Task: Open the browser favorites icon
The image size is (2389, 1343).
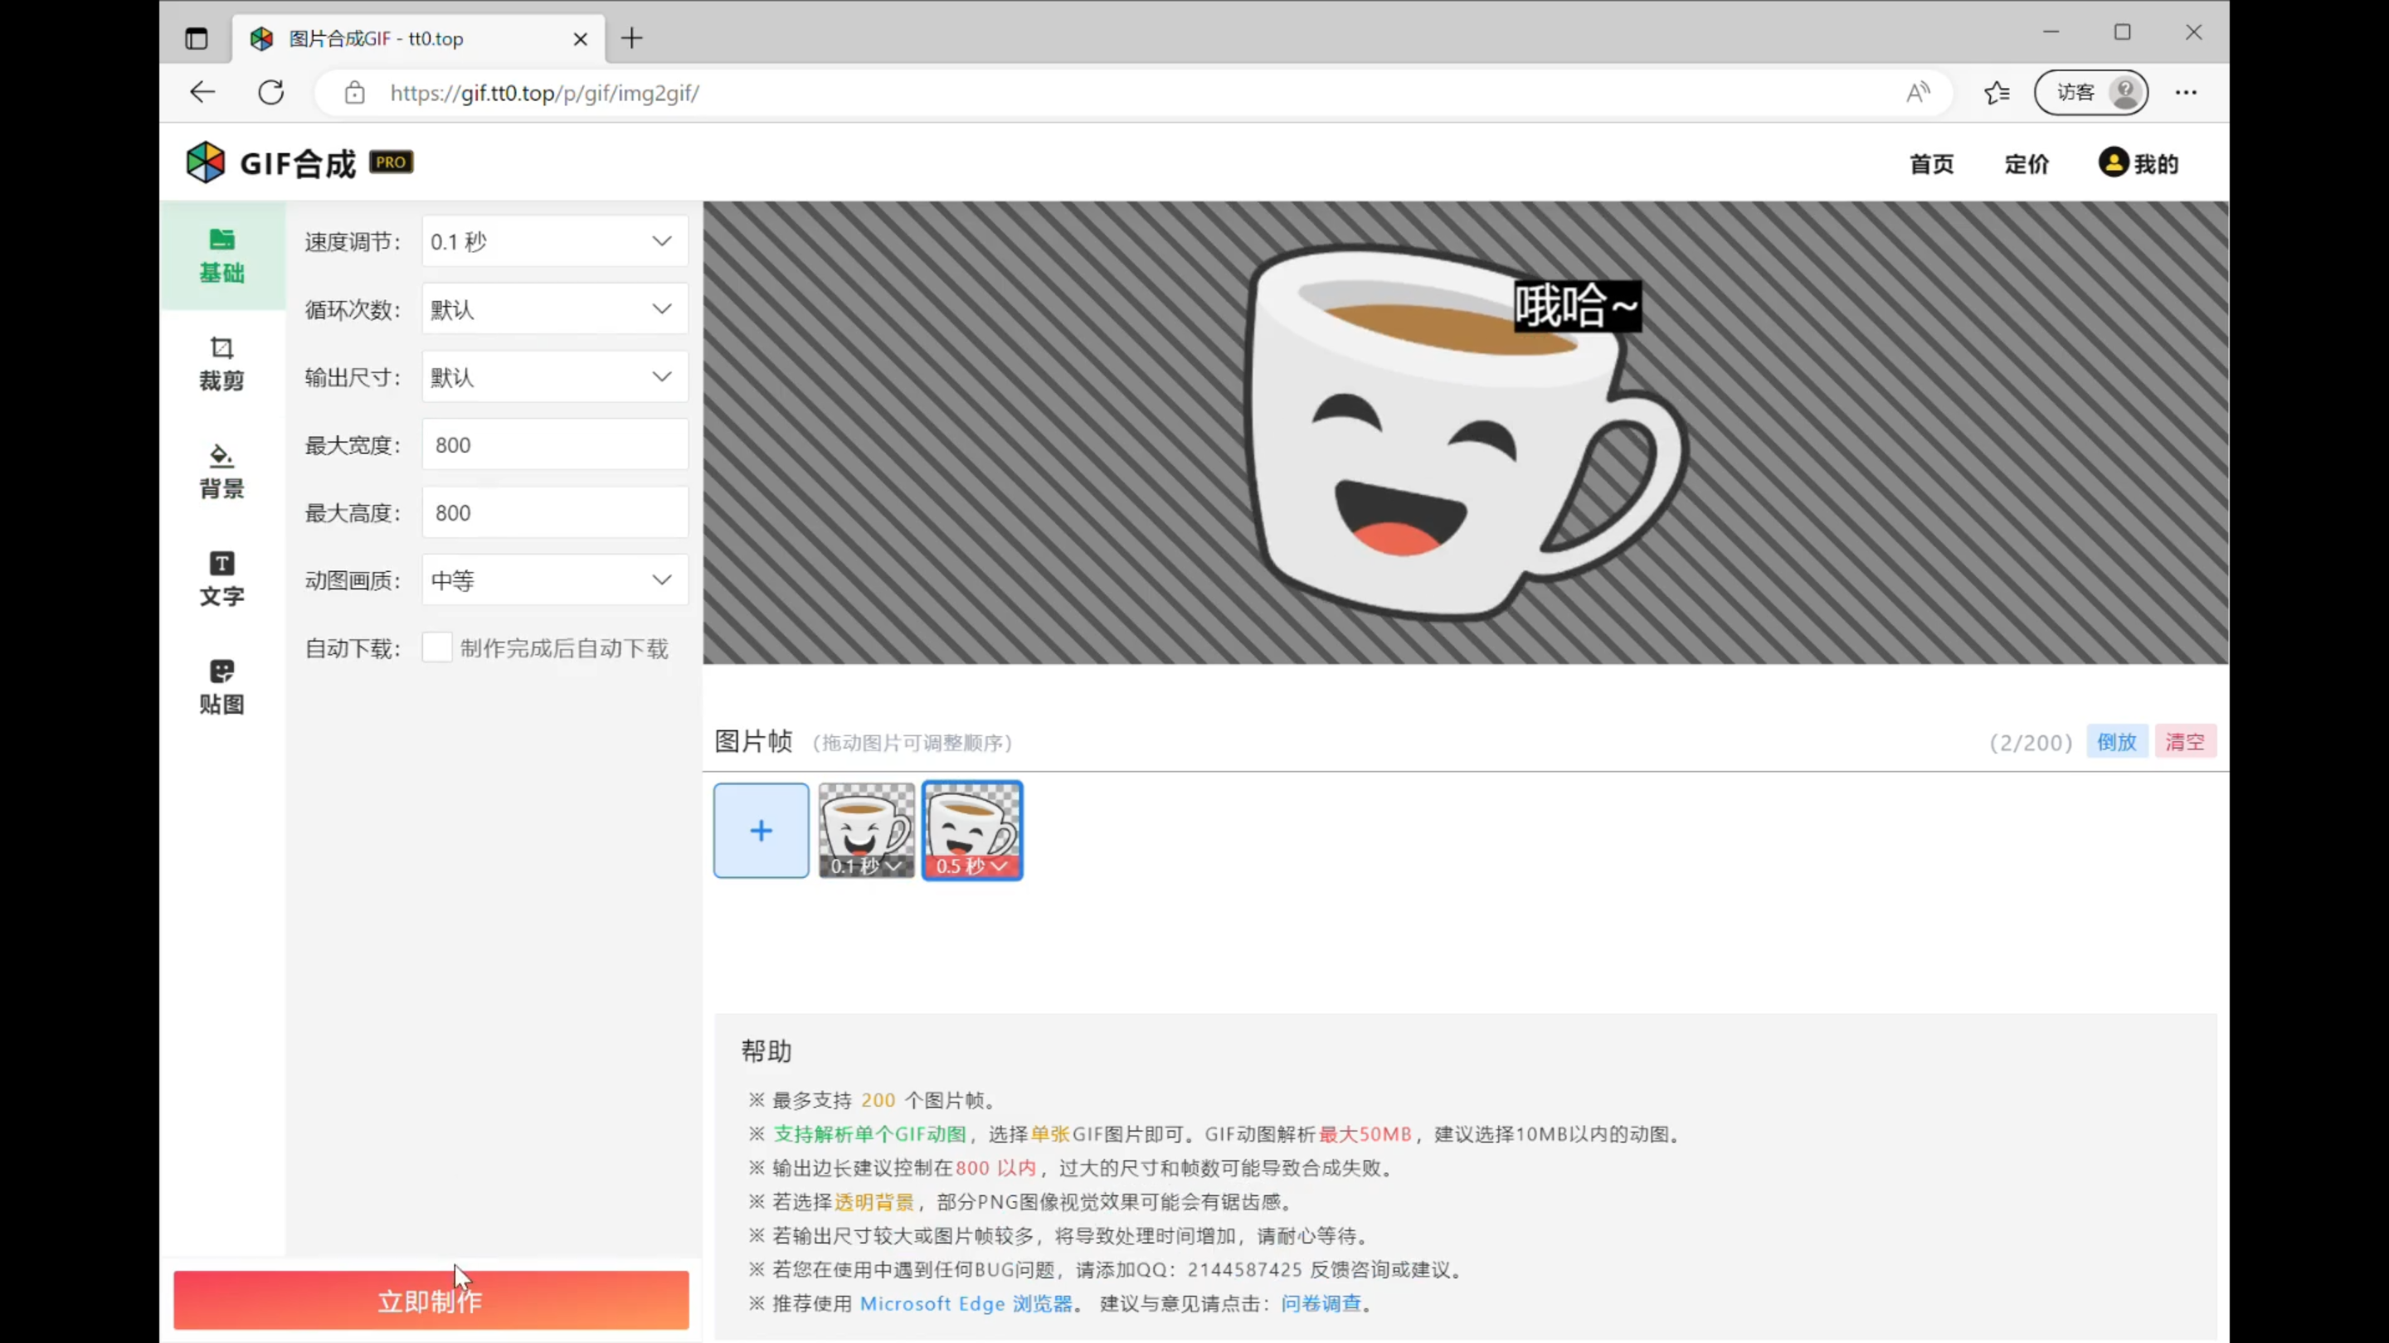Action: click(1997, 92)
